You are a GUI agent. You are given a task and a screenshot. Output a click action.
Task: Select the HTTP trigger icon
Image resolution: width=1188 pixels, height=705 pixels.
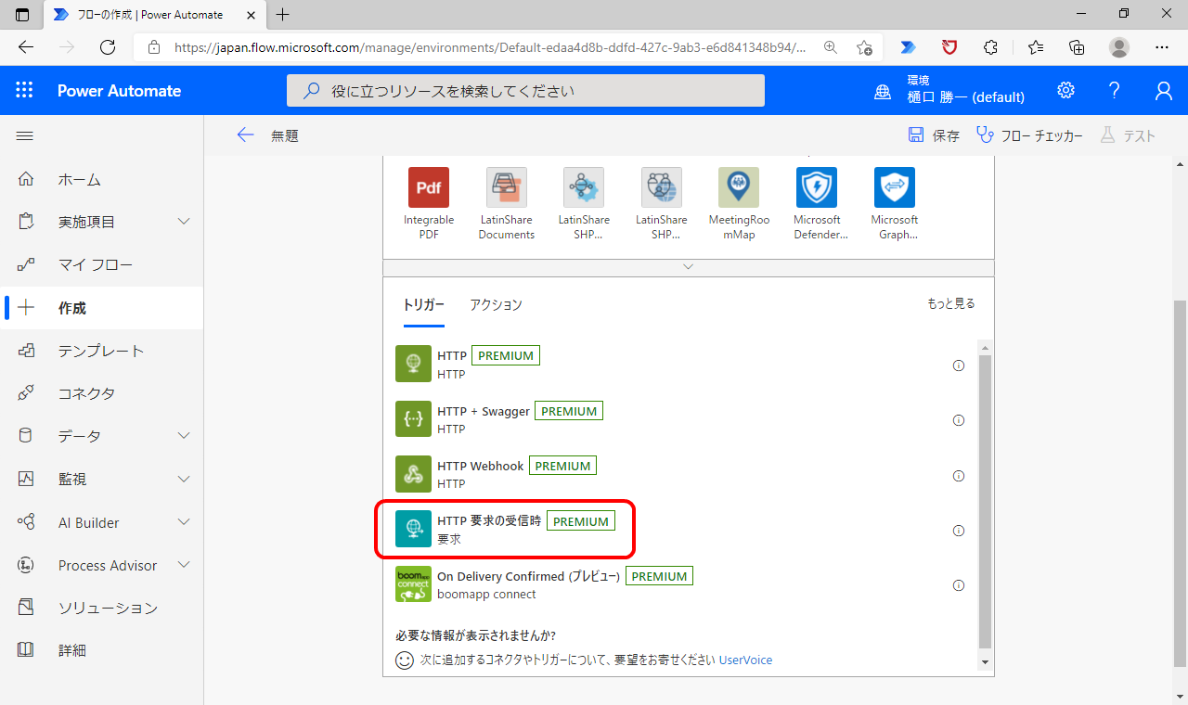(x=414, y=365)
